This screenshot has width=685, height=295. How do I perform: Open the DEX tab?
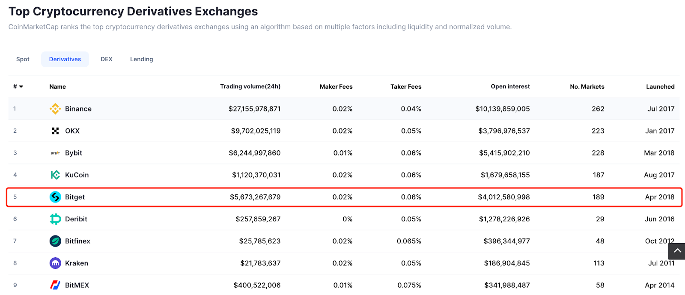(x=107, y=59)
